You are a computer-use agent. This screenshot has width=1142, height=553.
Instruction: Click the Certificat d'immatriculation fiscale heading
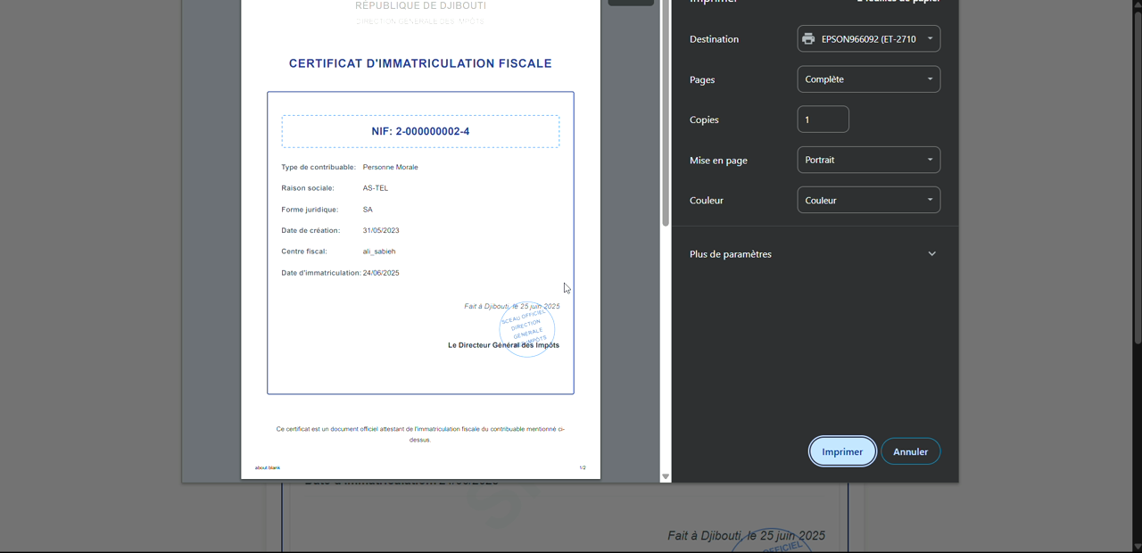pyautogui.click(x=420, y=63)
